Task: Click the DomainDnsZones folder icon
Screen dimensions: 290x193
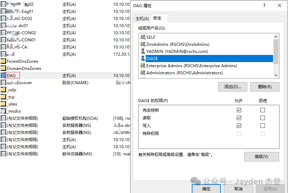Action: [x=3, y=69]
